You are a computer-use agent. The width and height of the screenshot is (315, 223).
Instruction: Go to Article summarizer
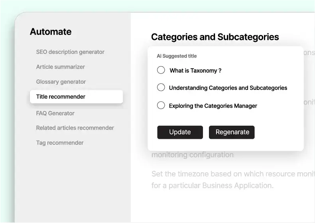(x=61, y=67)
